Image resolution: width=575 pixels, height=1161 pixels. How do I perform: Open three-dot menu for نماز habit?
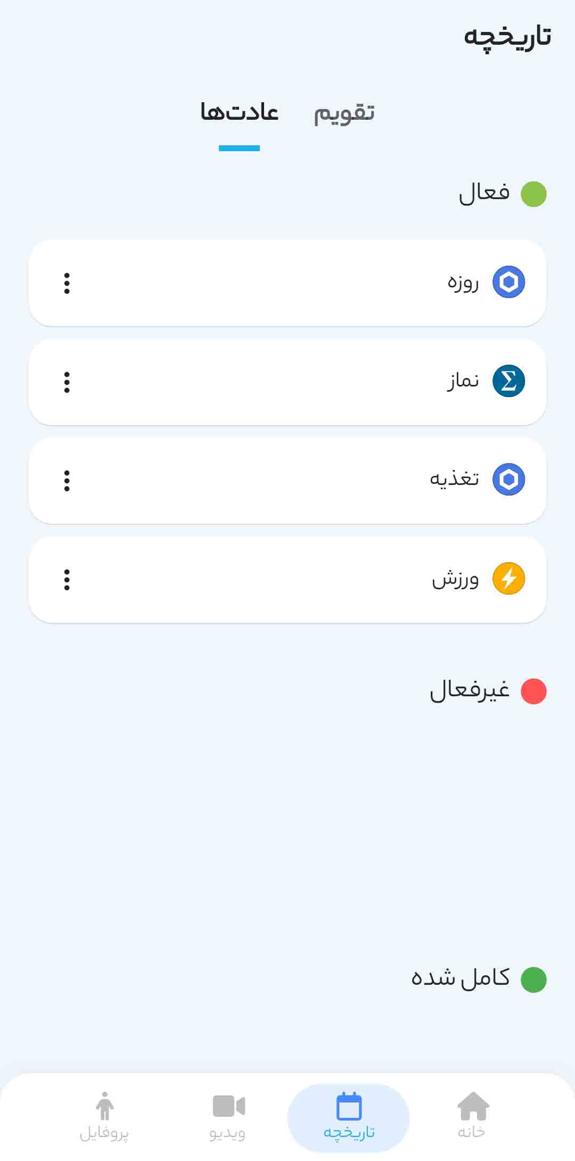pyautogui.click(x=67, y=382)
